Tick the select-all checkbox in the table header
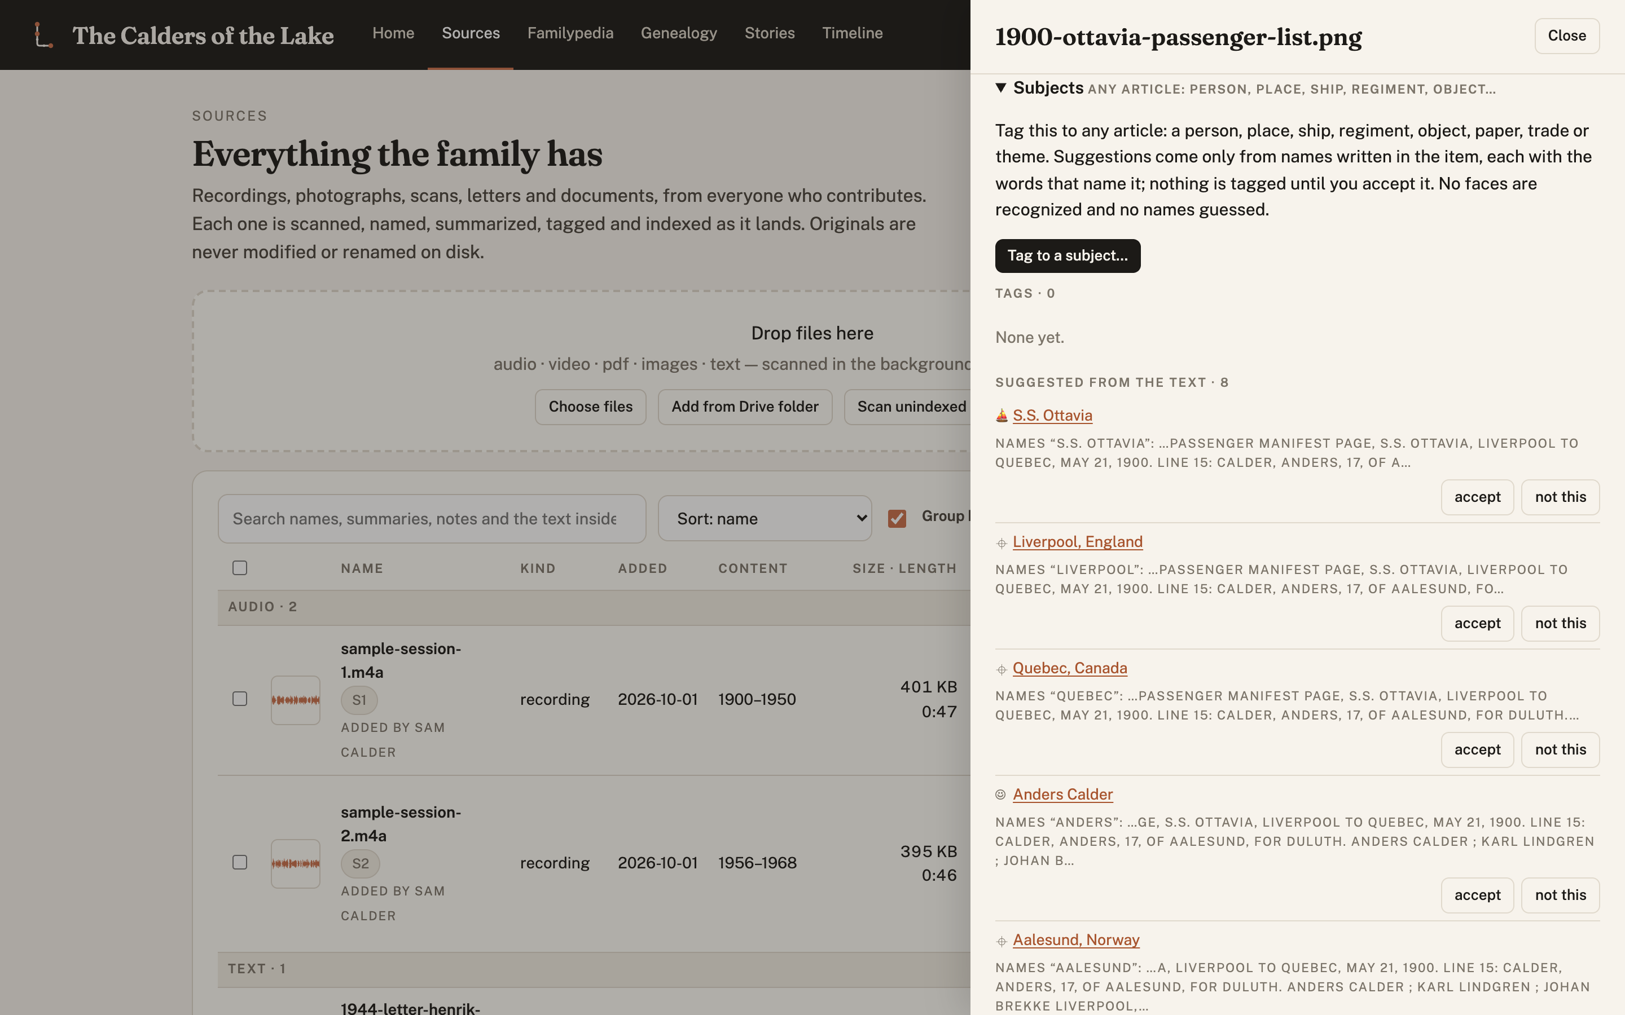 pos(240,568)
